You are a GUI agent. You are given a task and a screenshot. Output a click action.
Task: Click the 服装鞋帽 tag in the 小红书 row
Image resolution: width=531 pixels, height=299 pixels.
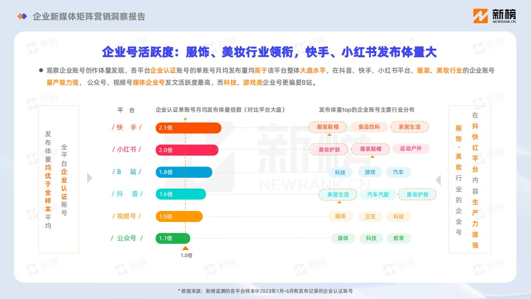pyautogui.click(x=371, y=149)
